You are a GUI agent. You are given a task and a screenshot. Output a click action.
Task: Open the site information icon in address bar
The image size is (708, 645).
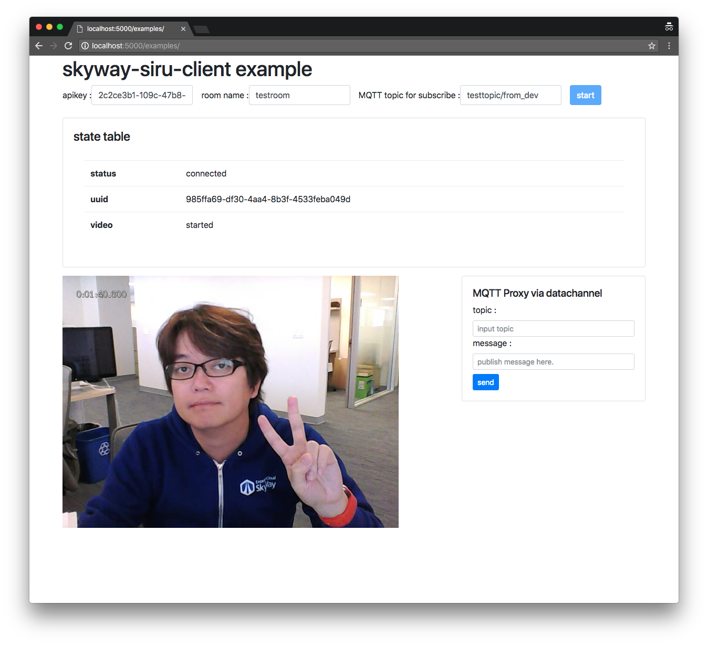(85, 46)
